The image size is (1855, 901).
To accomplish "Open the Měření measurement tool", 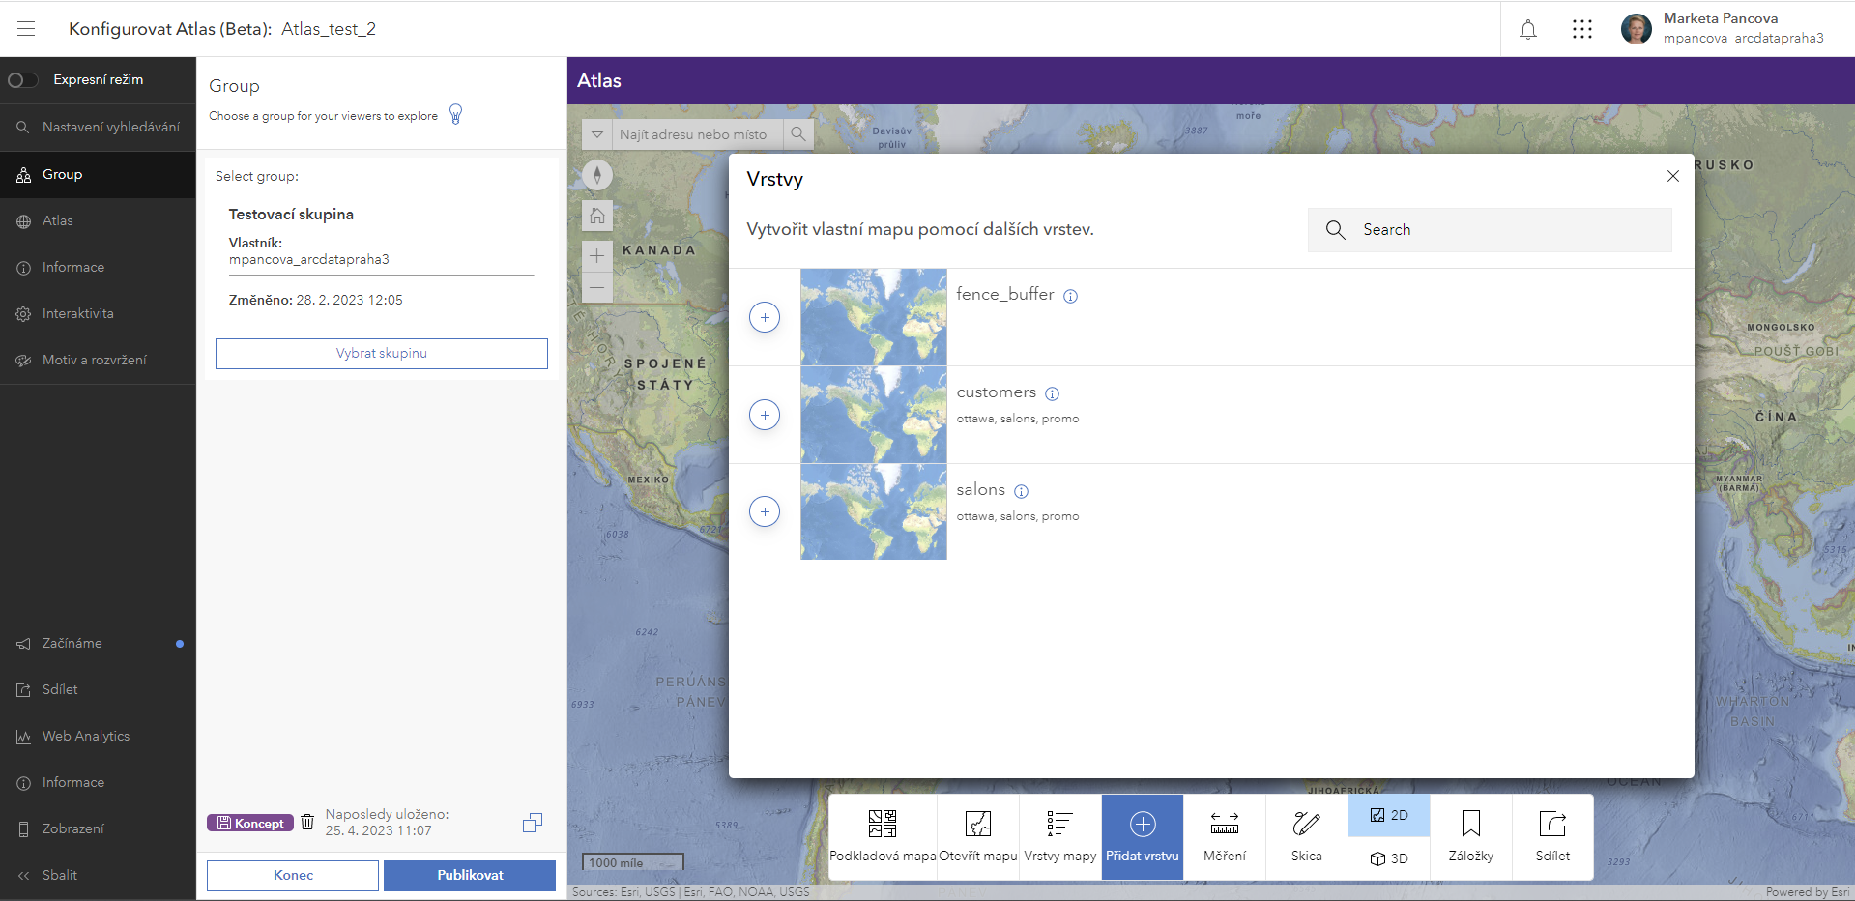I will (1222, 837).
